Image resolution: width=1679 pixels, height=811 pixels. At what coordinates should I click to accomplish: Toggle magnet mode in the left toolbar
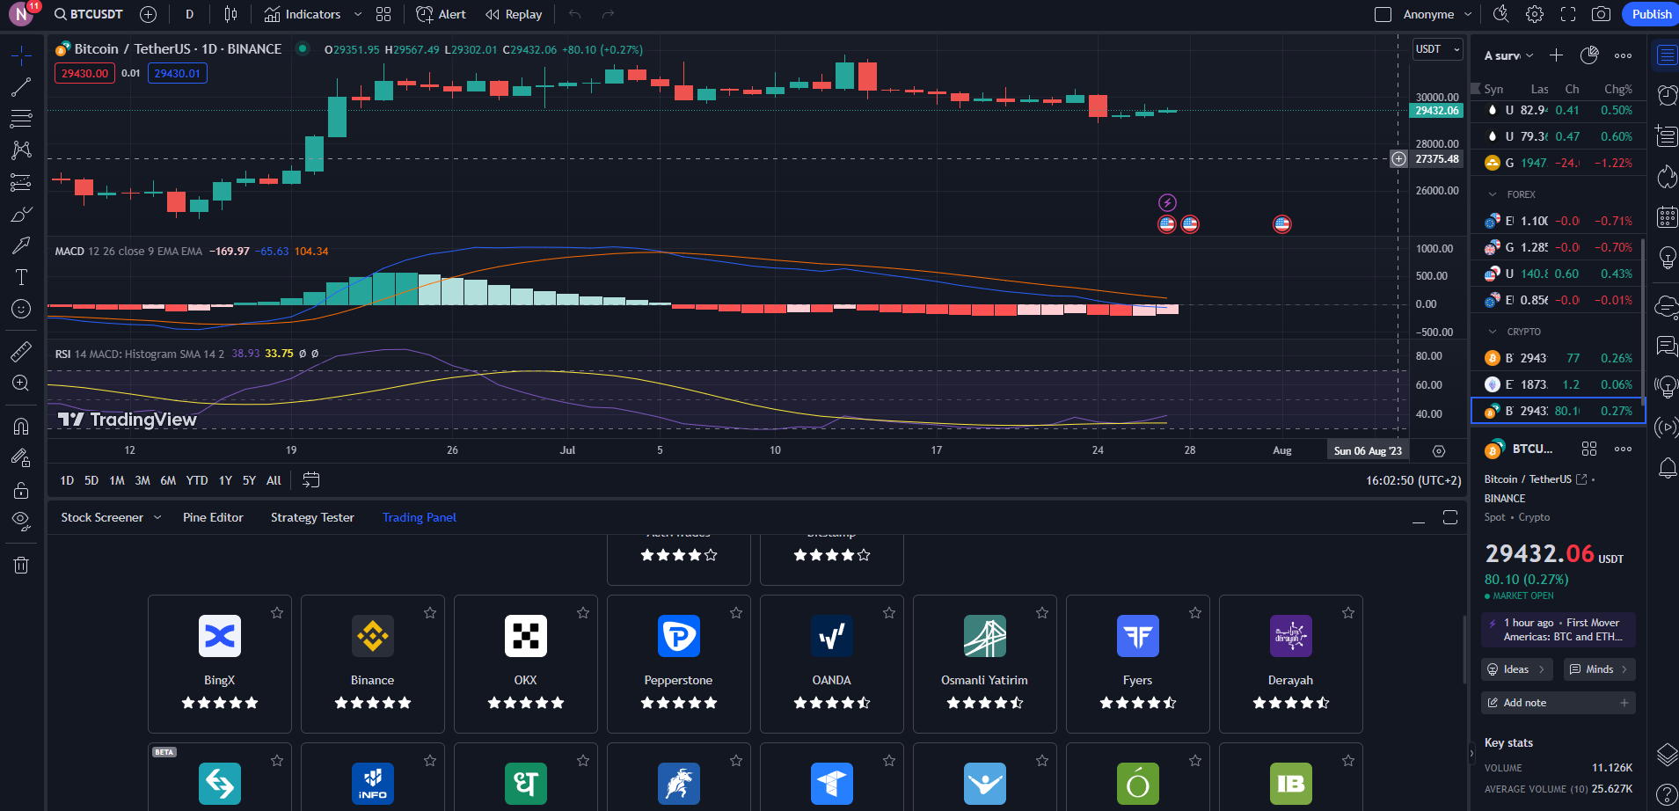[x=21, y=425]
